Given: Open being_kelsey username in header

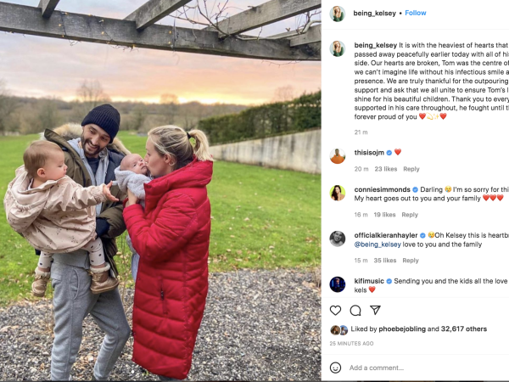Looking at the screenshot, I should 375,14.
